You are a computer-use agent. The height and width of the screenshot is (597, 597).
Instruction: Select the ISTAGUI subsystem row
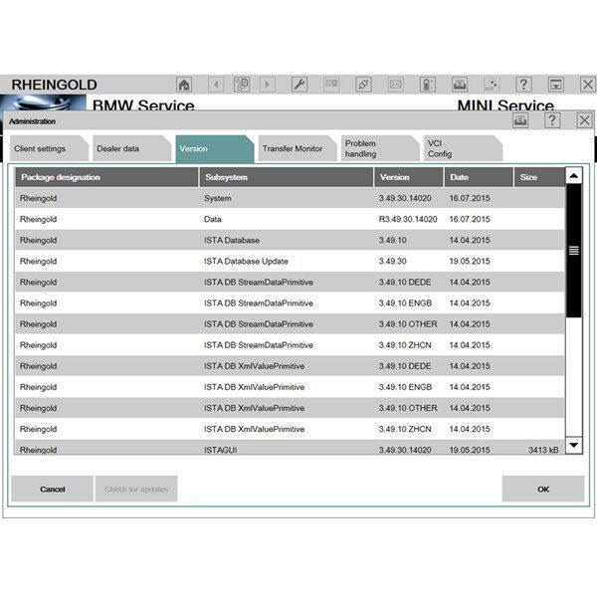point(291,447)
